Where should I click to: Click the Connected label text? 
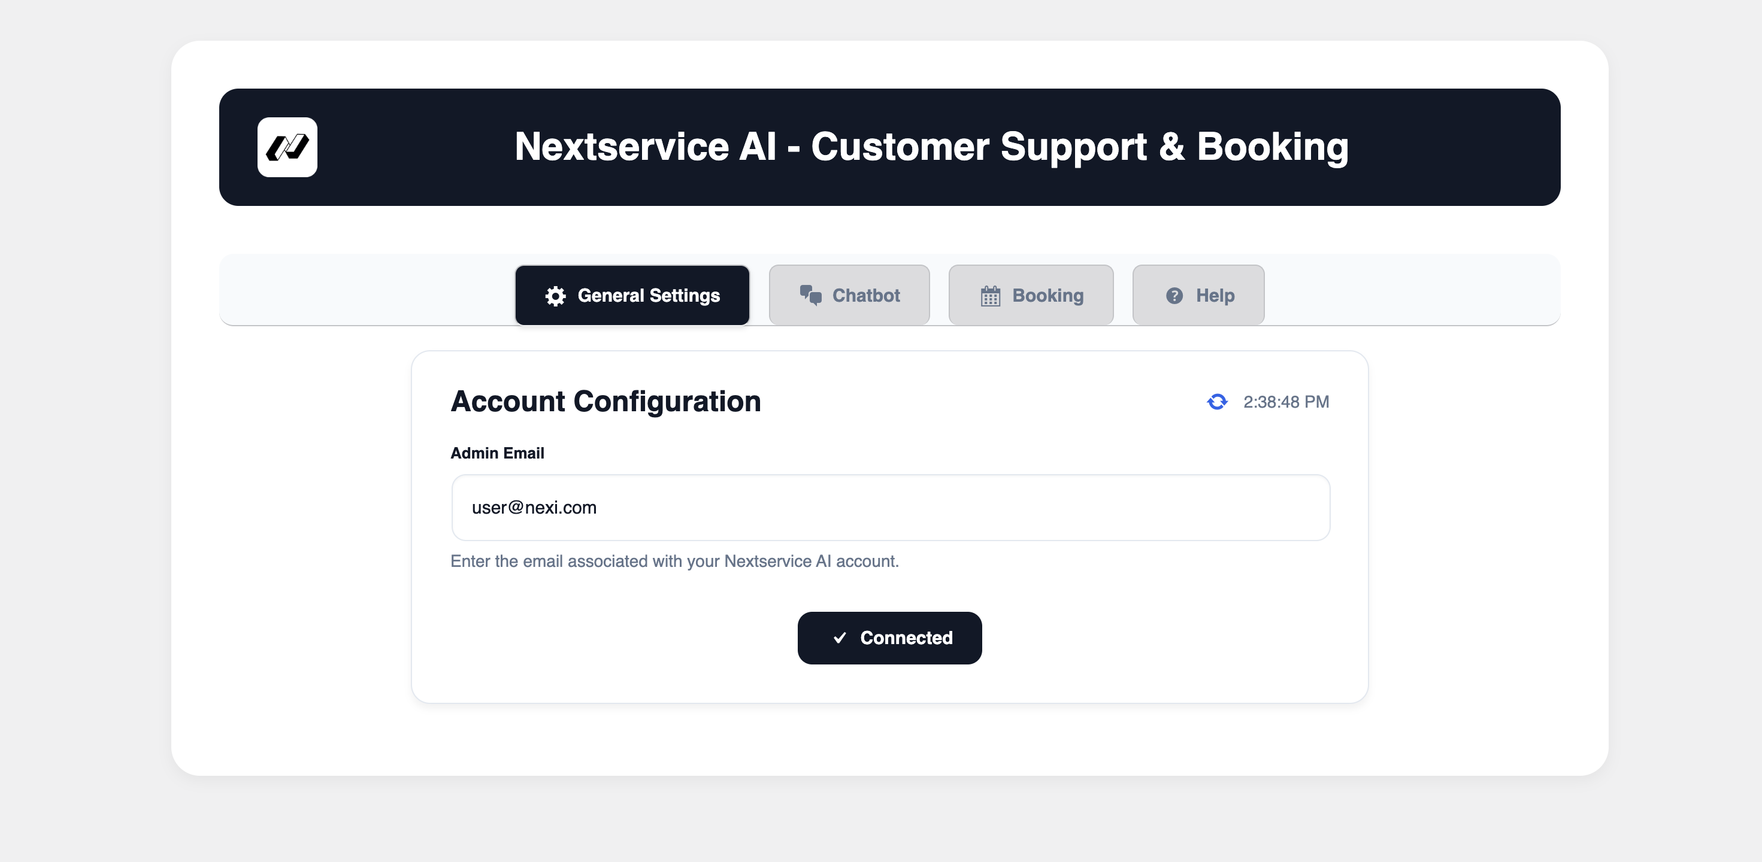[906, 638]
